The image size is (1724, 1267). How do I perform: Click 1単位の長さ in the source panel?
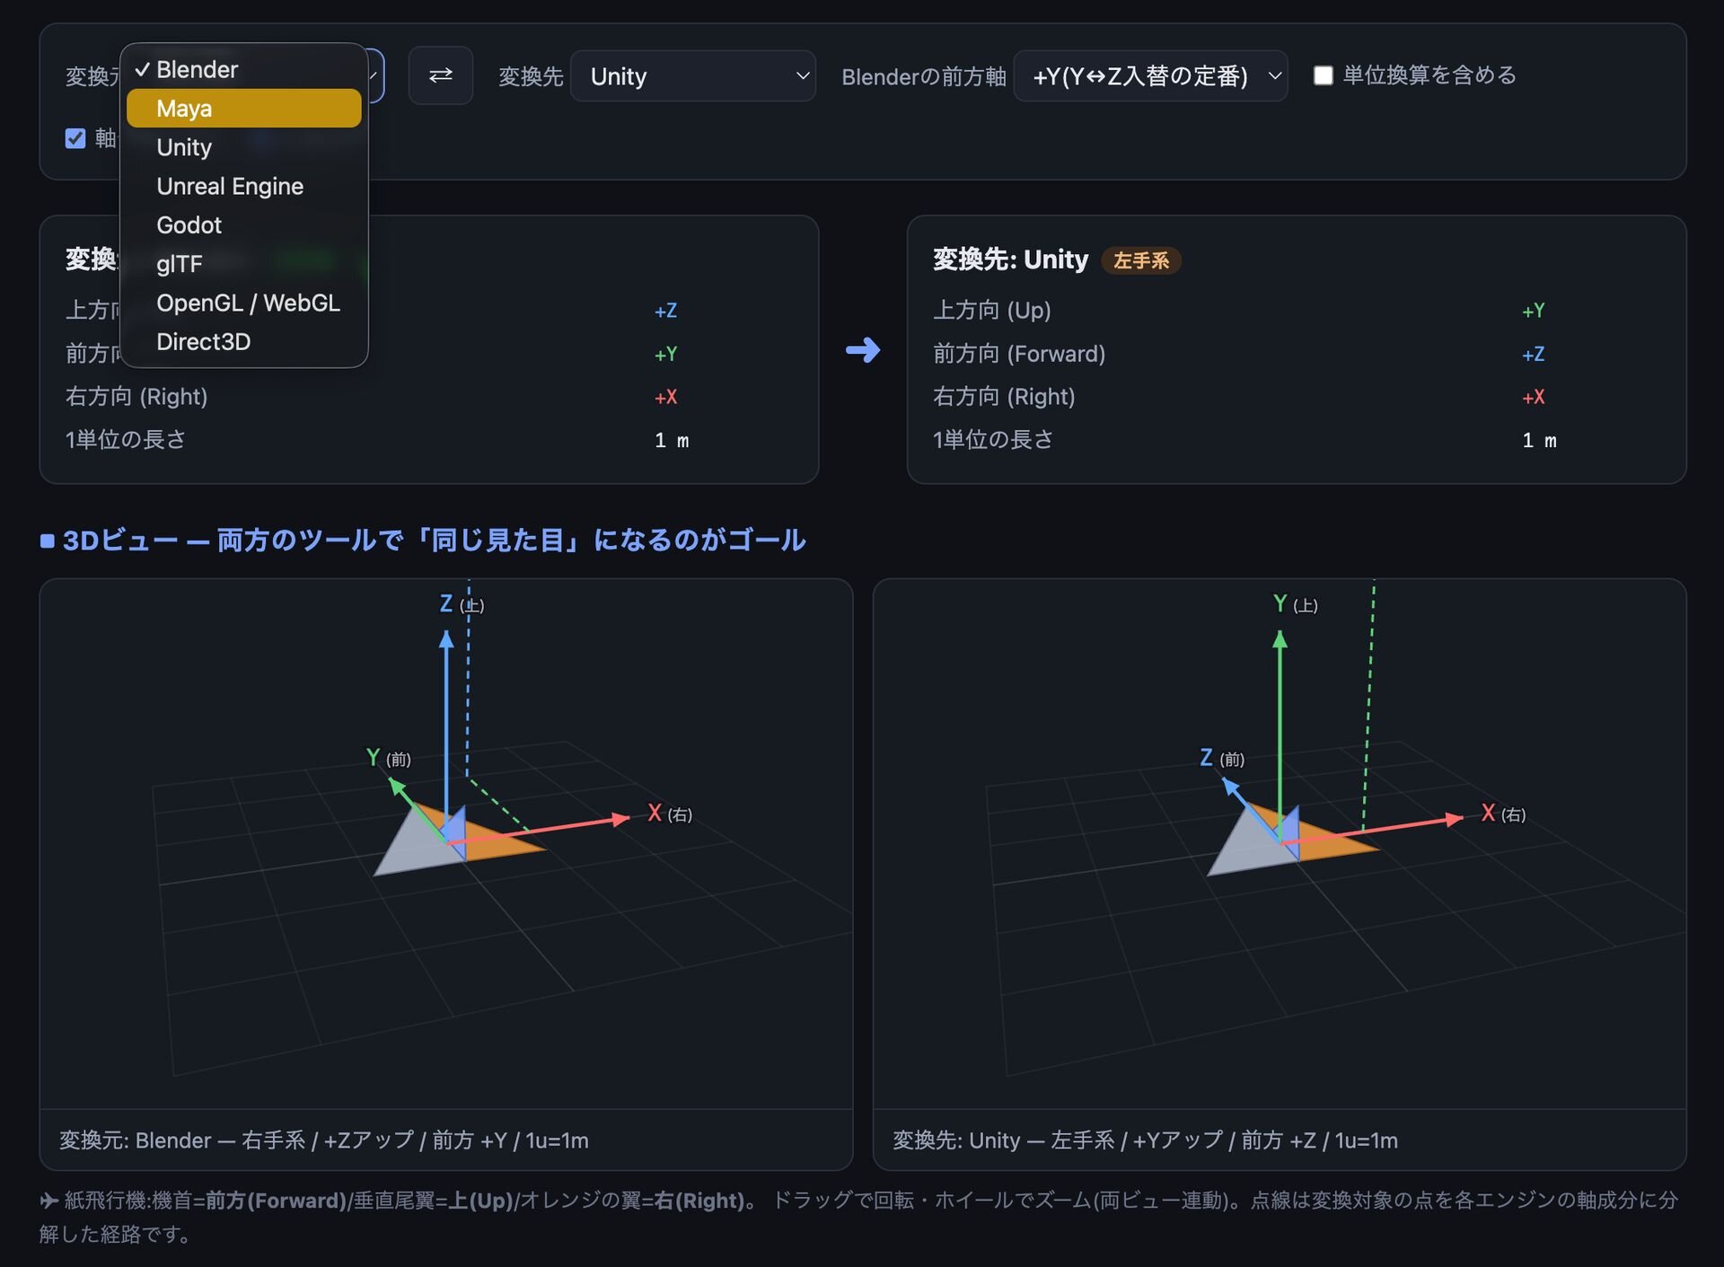tap(126, 439)
